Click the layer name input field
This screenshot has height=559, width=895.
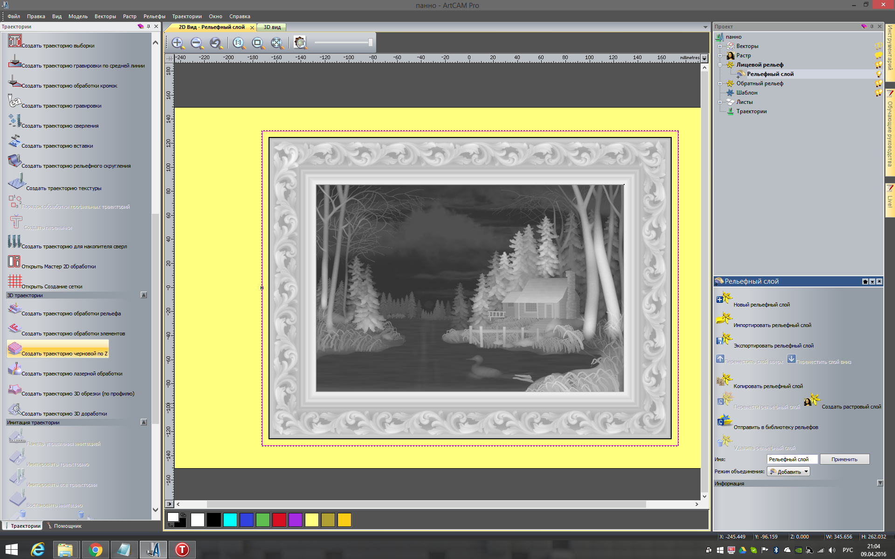click(792, 459)
